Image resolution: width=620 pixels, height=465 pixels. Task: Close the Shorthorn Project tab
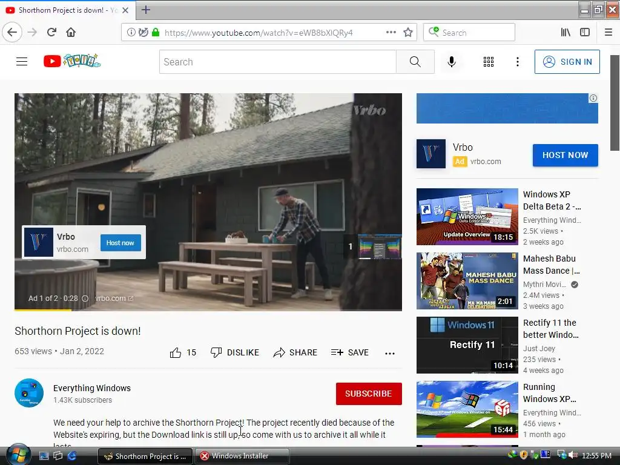point(125,10)
